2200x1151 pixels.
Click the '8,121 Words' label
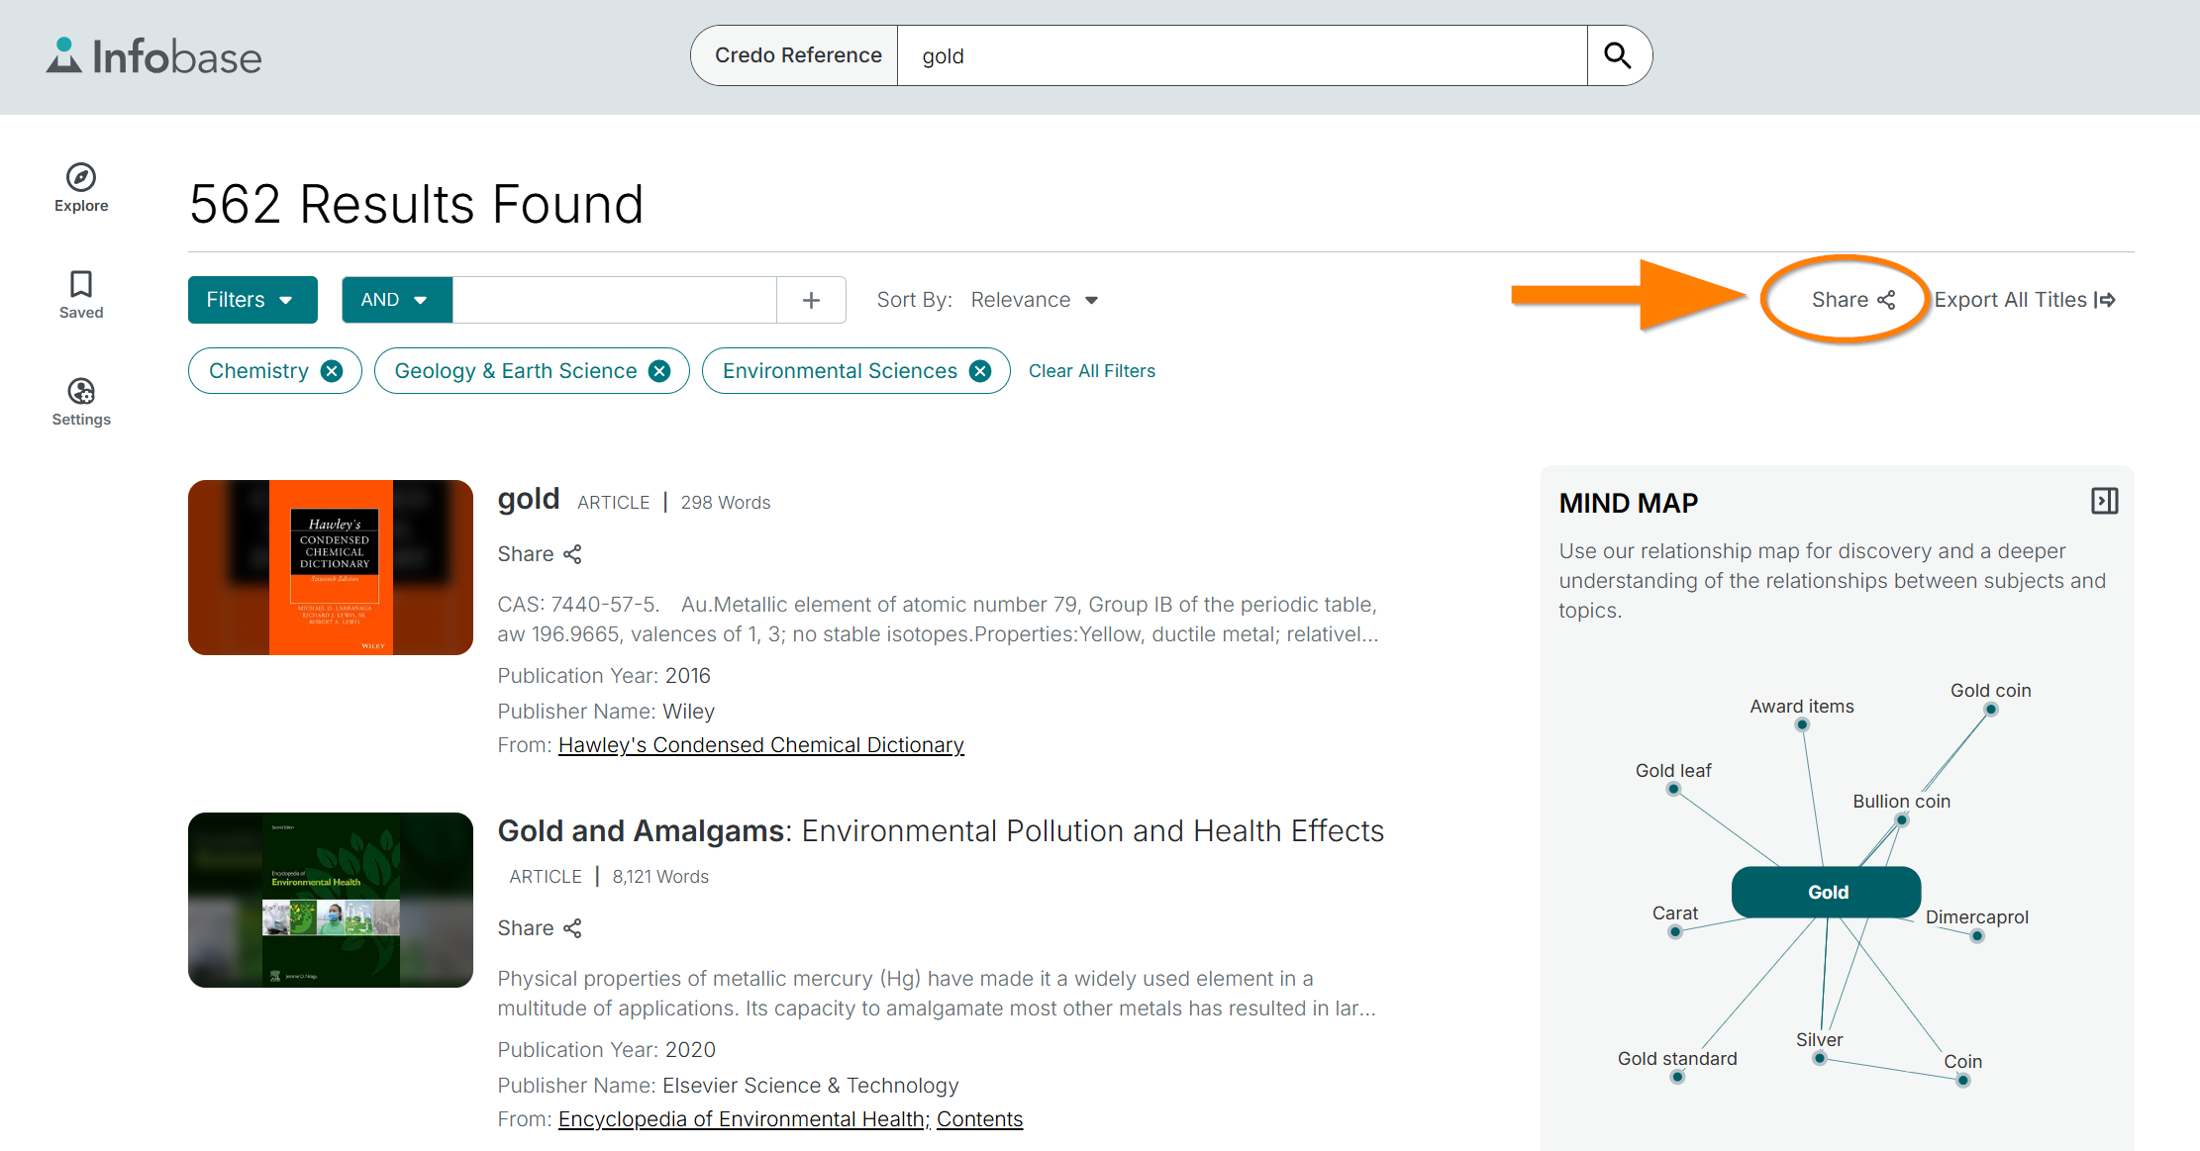660,877
